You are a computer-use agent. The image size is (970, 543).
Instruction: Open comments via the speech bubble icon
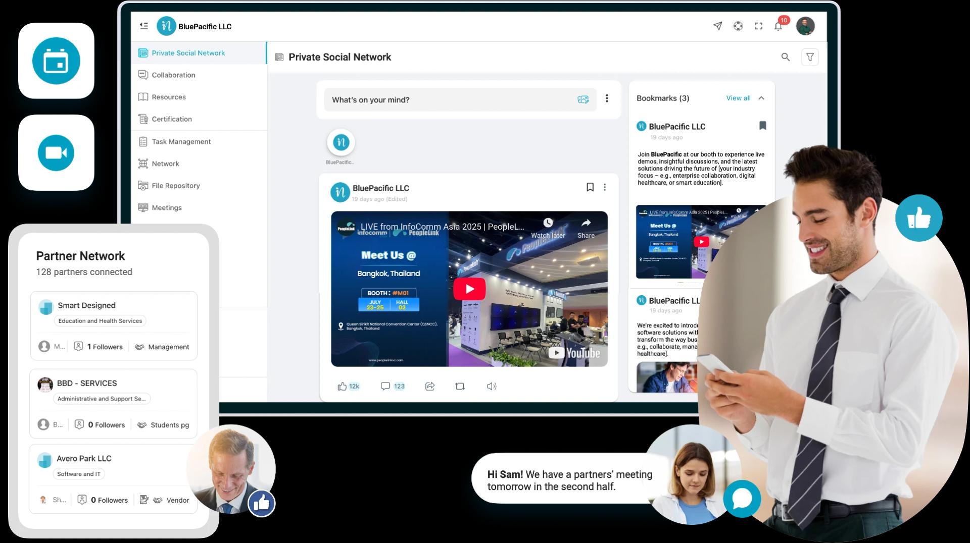pos(386,386)
